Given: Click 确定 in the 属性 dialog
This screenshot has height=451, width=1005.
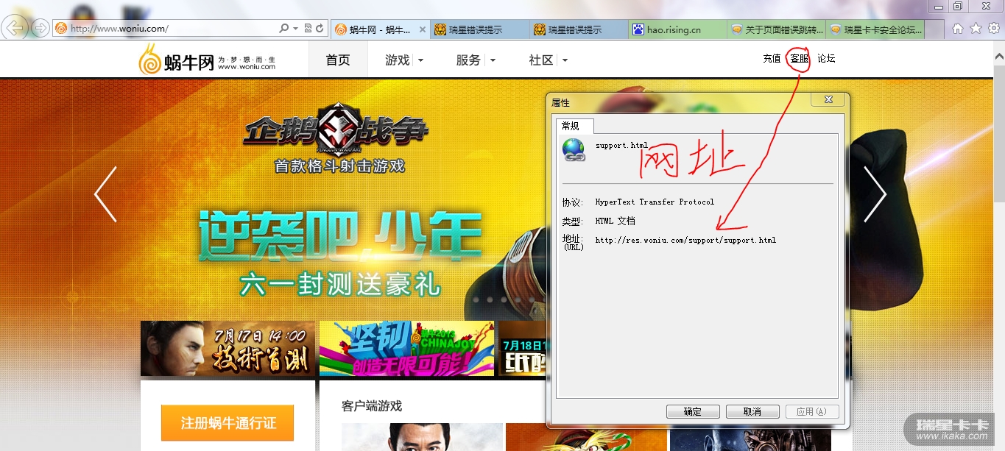Looking at the screenshot, I should [x=692, y=411].
